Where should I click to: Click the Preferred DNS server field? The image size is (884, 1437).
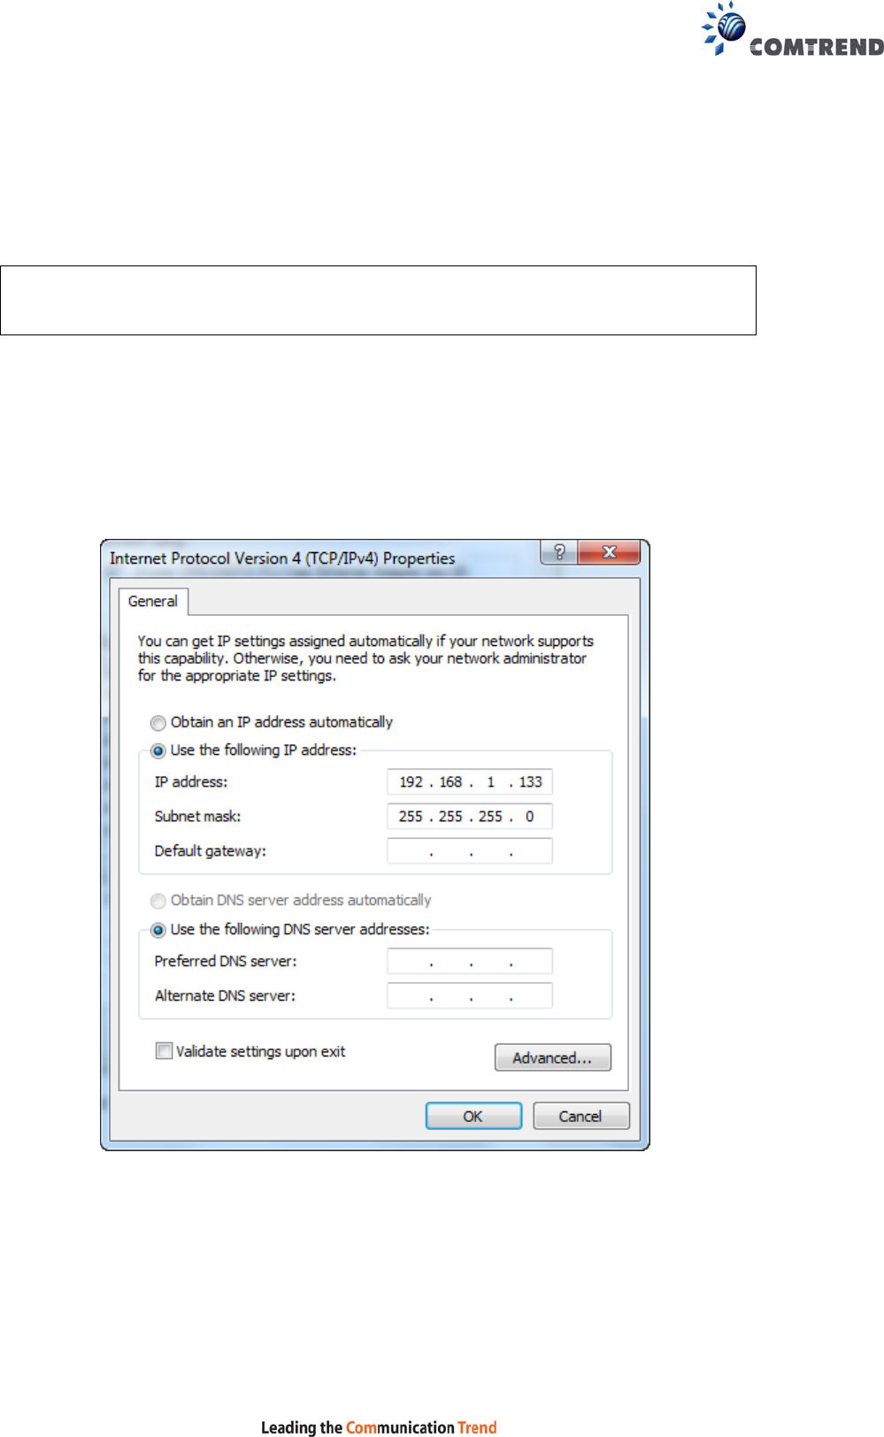click(x=470, y=961)
